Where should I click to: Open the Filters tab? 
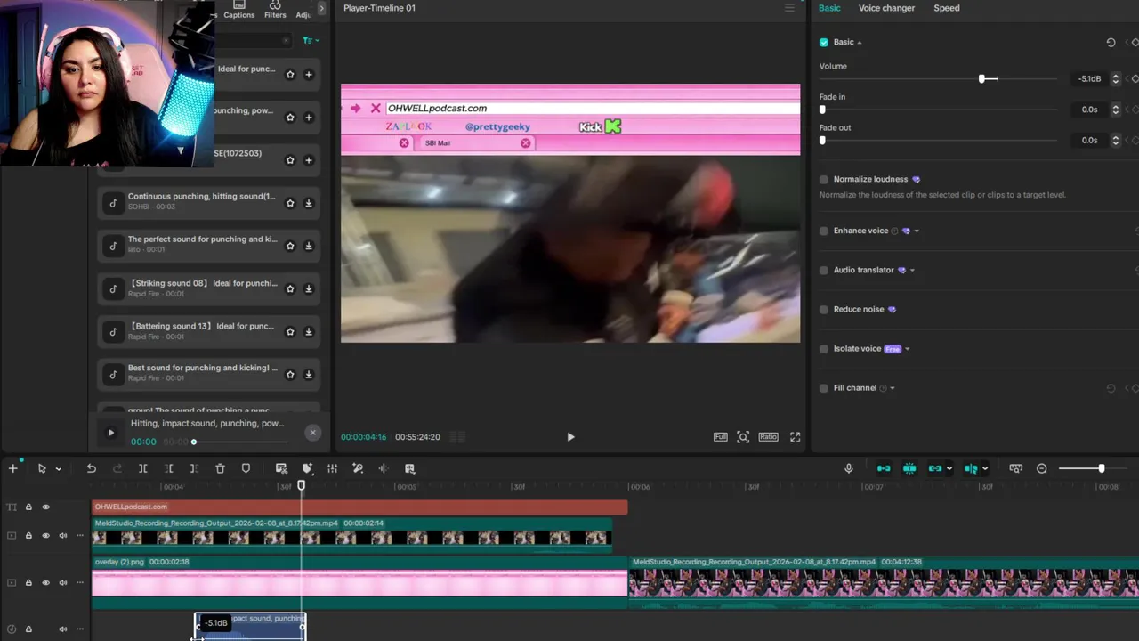click(x=275, y=10)
